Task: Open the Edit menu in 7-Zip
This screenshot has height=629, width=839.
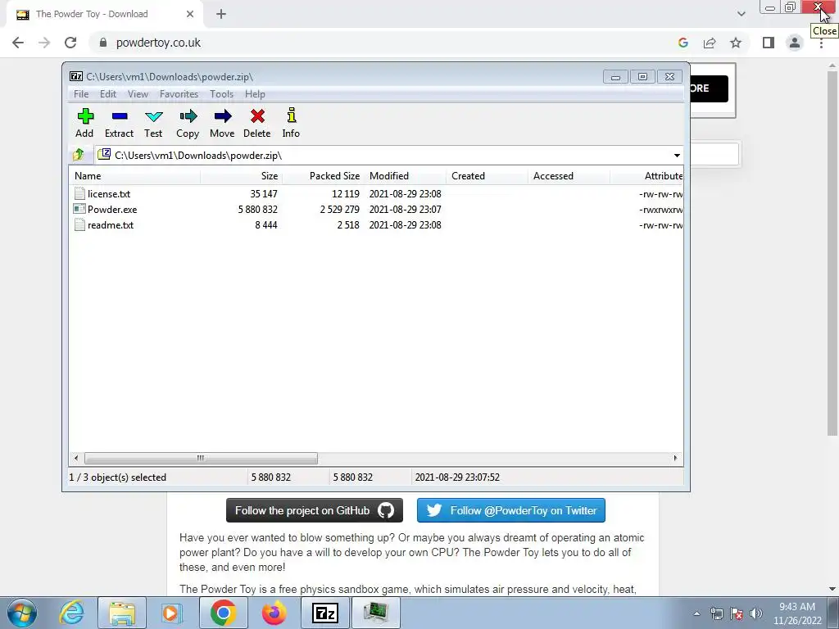Action: [x=108, y=94]
